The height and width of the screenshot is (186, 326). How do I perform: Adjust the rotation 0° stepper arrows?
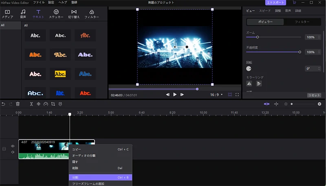319,69
